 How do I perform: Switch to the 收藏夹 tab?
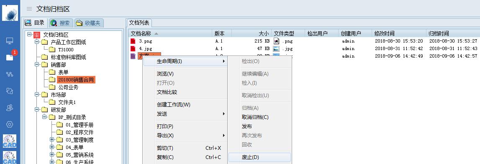click(88, 23)
